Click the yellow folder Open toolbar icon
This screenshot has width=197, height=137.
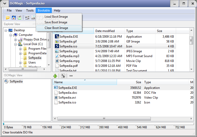pos(8,17)
